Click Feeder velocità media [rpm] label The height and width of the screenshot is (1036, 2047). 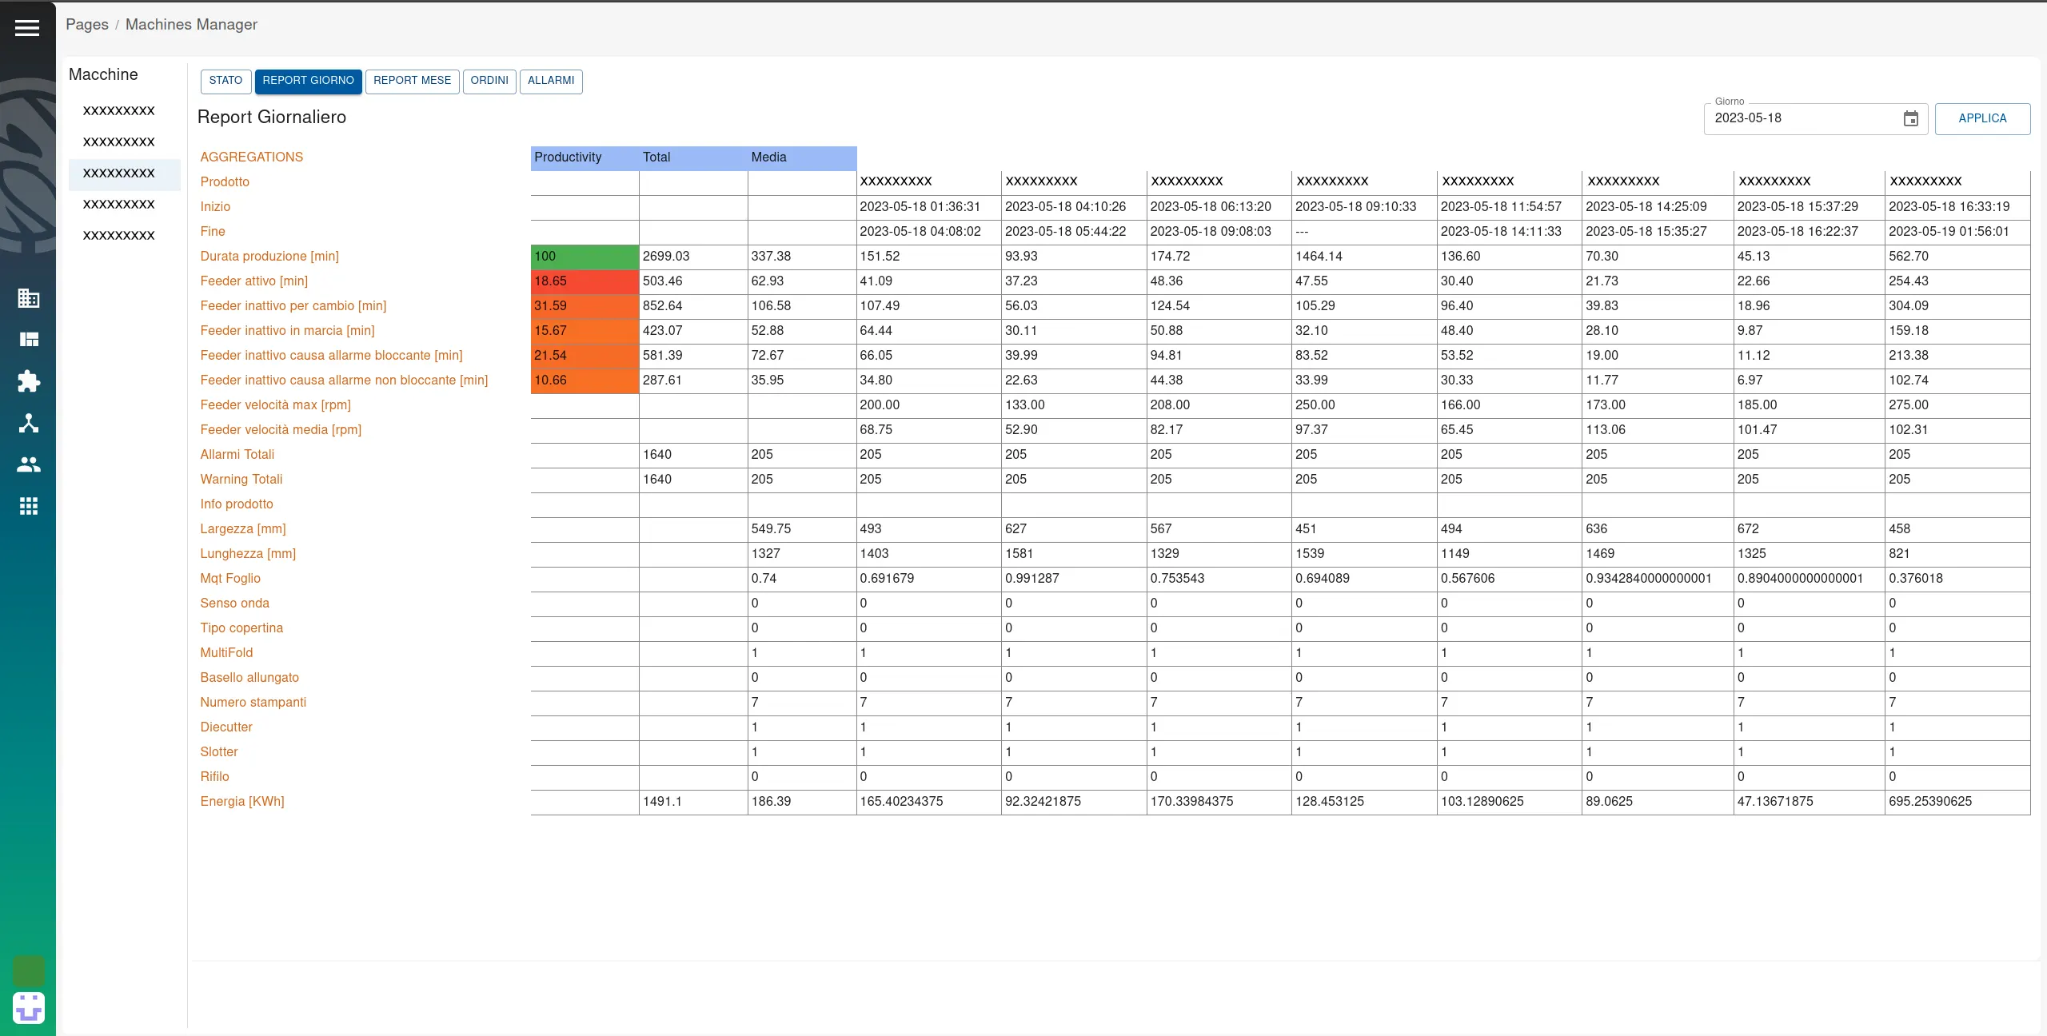click(281, 430)
